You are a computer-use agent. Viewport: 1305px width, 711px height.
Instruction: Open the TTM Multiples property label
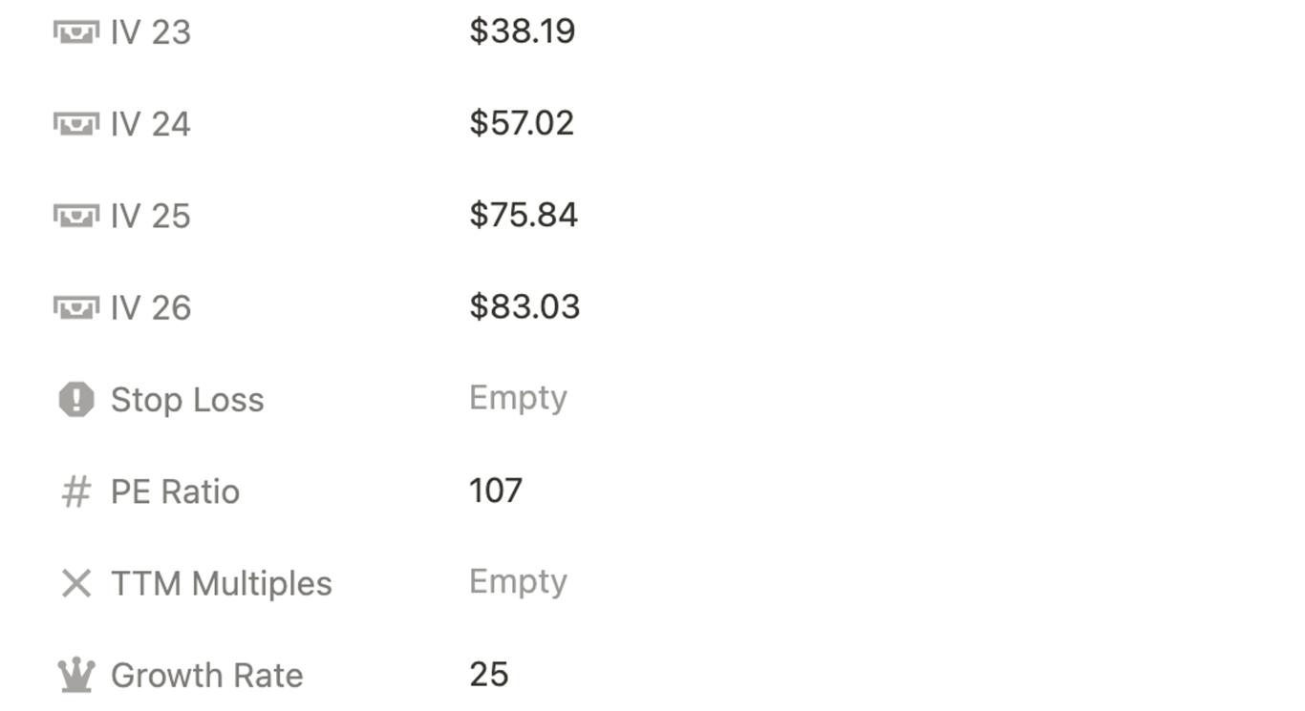tap(222, 583)
